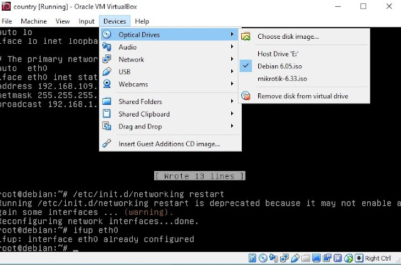Toggle the checked Debian 6.05.iso entry
The height and width of the screenshot is (265, 401).
305,66
